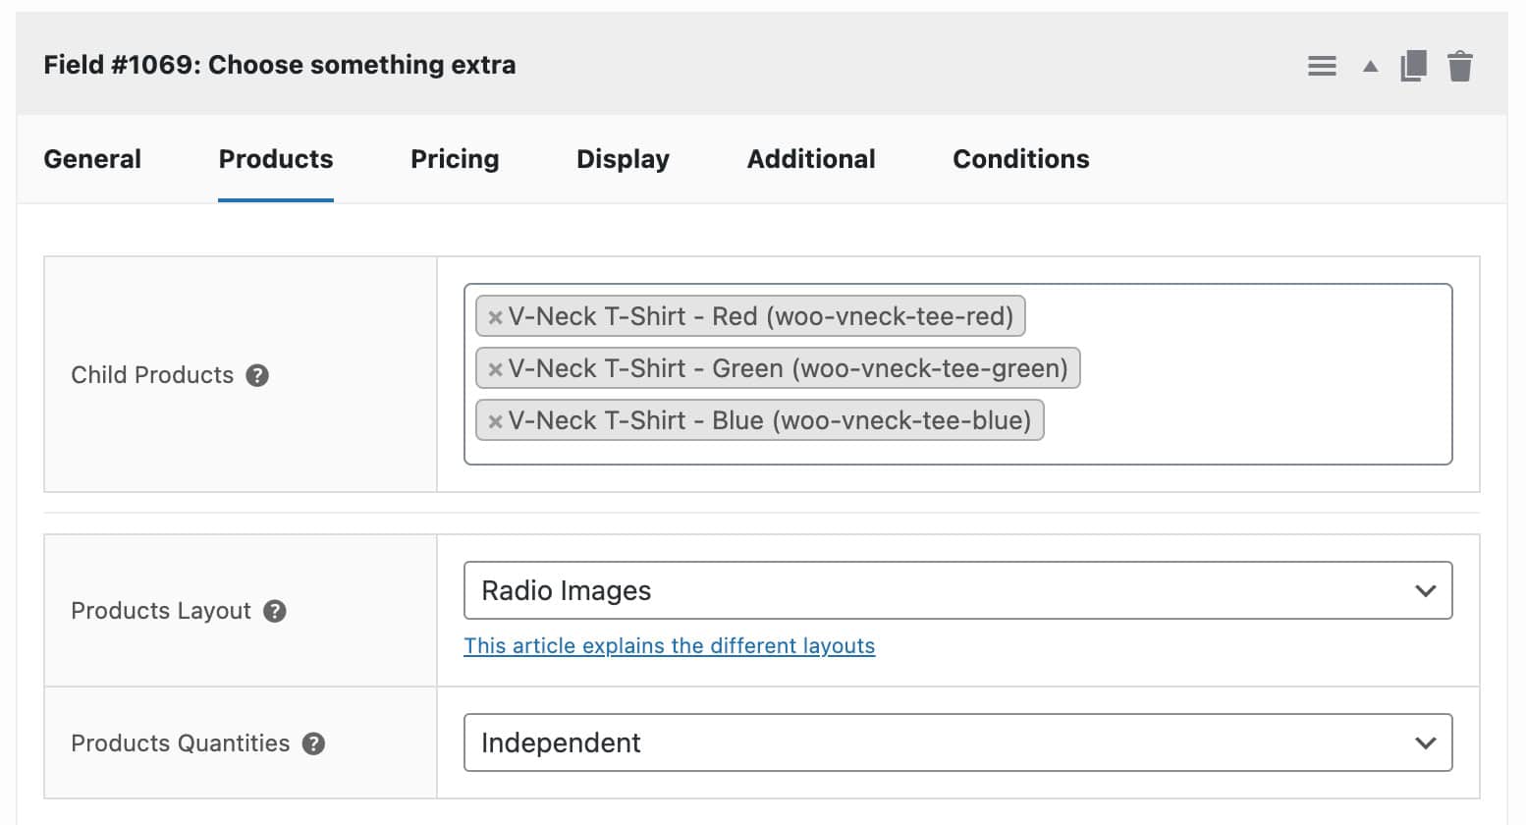Remove V-Neck T-Shirt - Blue with its x icon
Viewport: 1526px width, 825px height.
(494, 420)
